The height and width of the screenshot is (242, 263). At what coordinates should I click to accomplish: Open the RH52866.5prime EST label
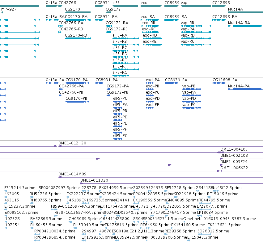click(46, 219)
